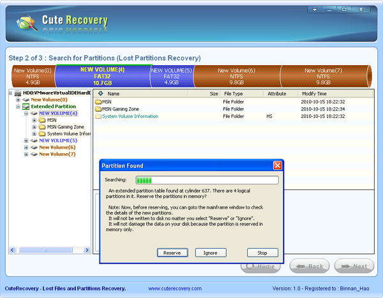383x298 pixels.
Task: Click MSN Gaming Zone folder icon in file list
Action: click(98, 109)
